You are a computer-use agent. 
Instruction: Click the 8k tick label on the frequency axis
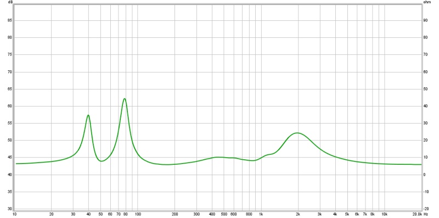tap(373, 214)
